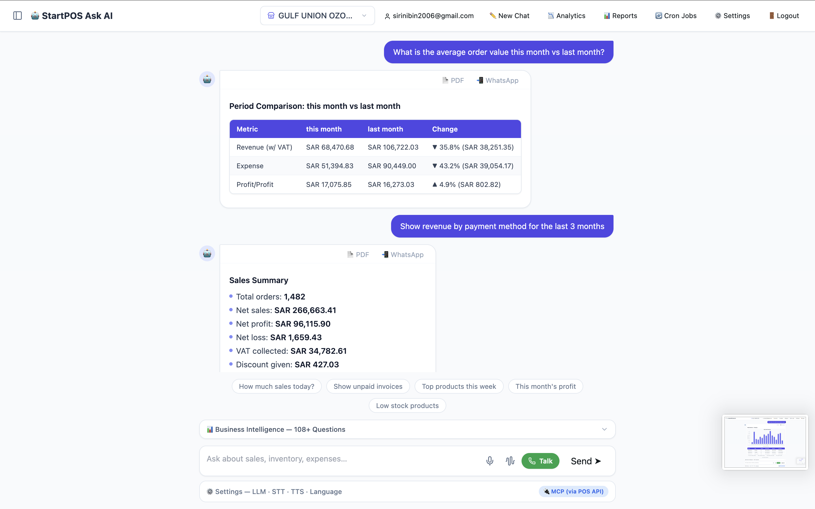This screenshot has height=509, width=815.
Task: Start a voice call with Talk
Action: pyautogui.click(x=540, y=461)
